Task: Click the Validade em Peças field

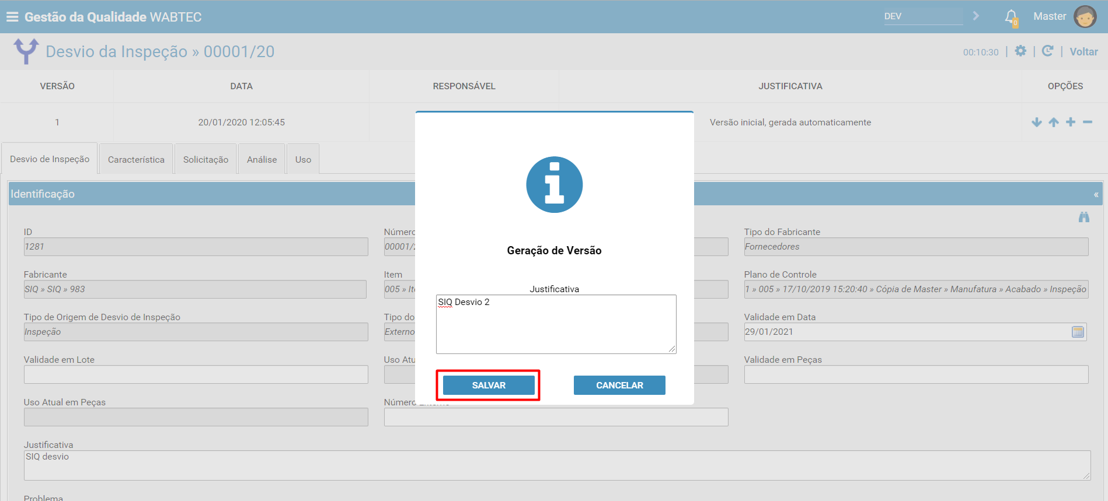Action: [x=916, y=374]
